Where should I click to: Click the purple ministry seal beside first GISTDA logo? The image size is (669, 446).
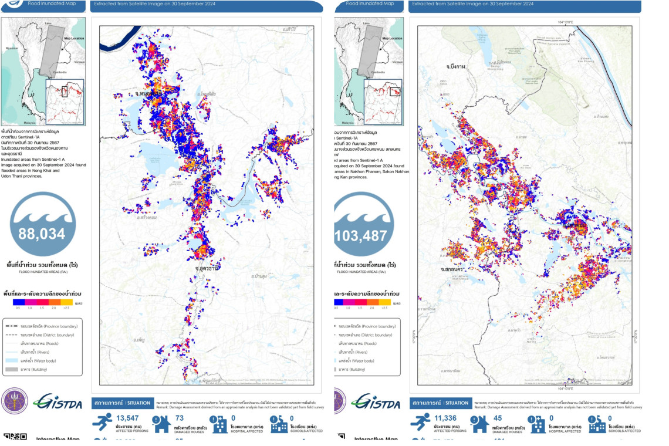[15, 402]
